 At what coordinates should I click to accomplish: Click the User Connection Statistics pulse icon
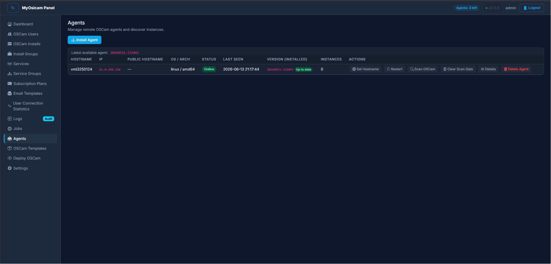[10, 106]
